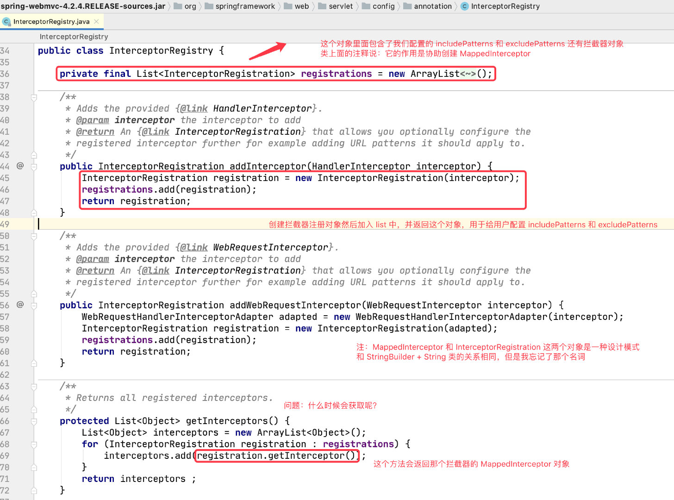This screenshot has height=500, width=674.
Task: Click the 'protected' keyword on line 66
Action: coord(84,421)
